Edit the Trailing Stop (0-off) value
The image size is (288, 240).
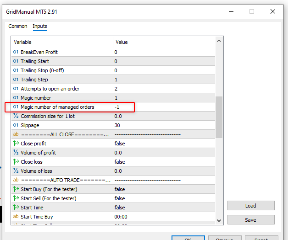click(164, 70)
